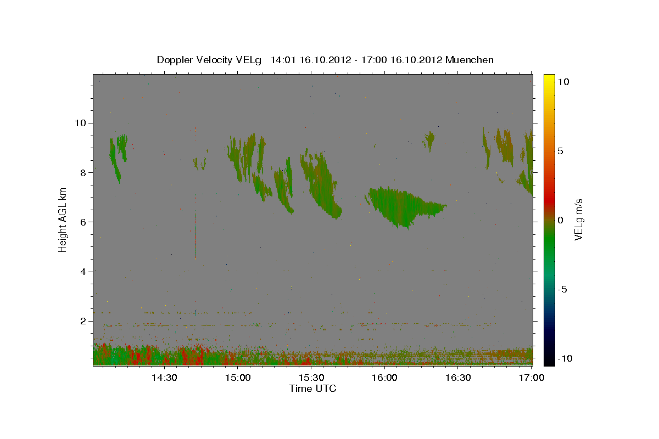The height and width of the screenshot is (439, 659).
Task: Select the '16:30' time axis label
Action: (x=458, y=378)
